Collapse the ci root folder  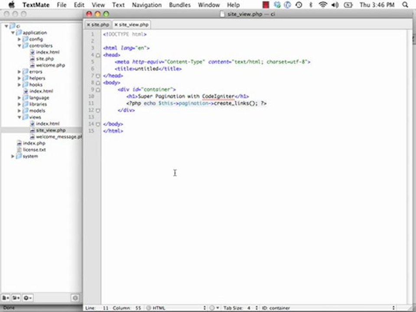pyautogui.click(x=6, y=26)
